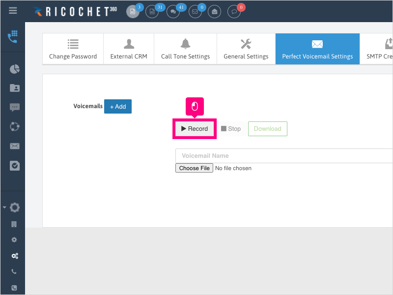
Task: Collapse the settings section arrow in sidebar
Action: click(4, 207)
